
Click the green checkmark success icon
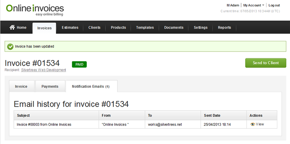[10, 46]
